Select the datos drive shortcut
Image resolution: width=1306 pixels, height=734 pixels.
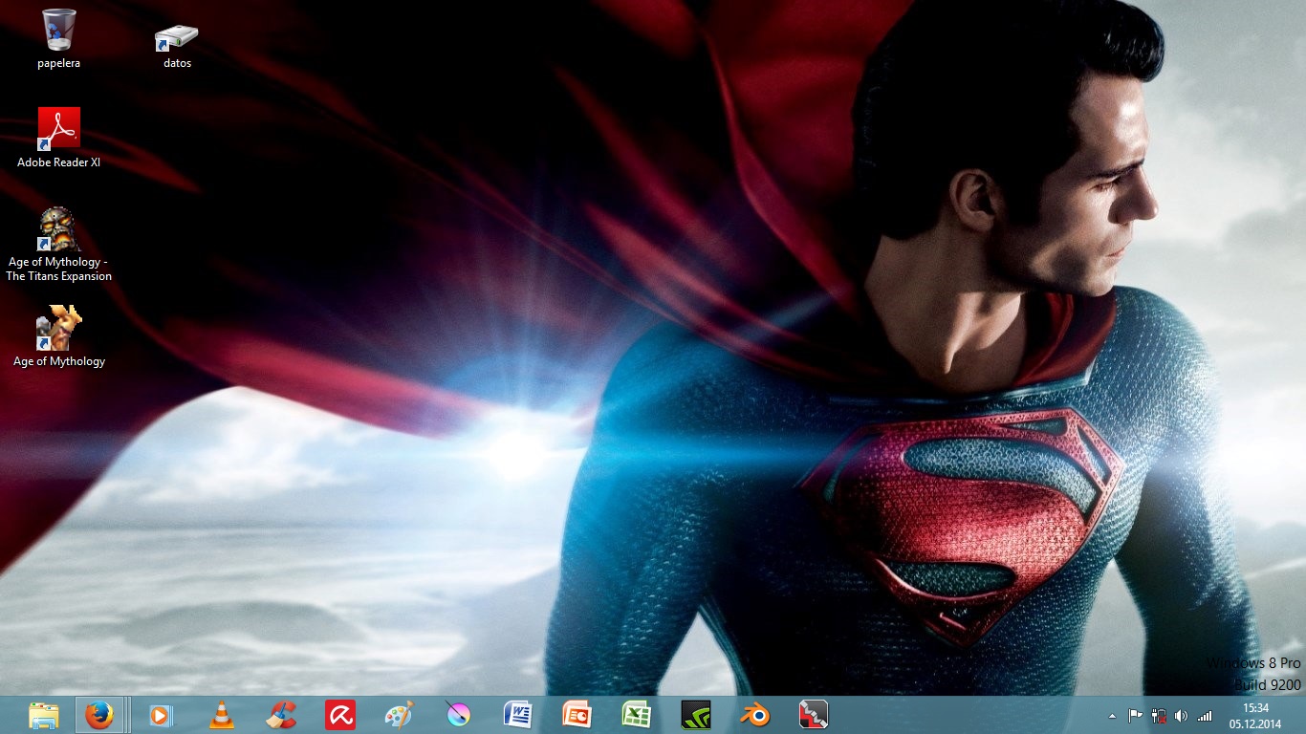pyautogui.click(x=177, y=38)
